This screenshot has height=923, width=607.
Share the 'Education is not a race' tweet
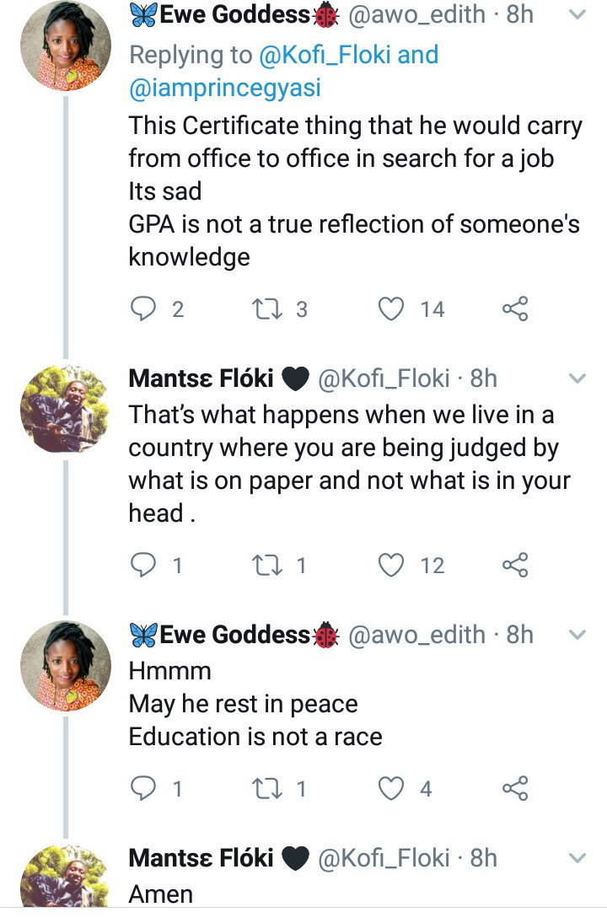[514, 789]
